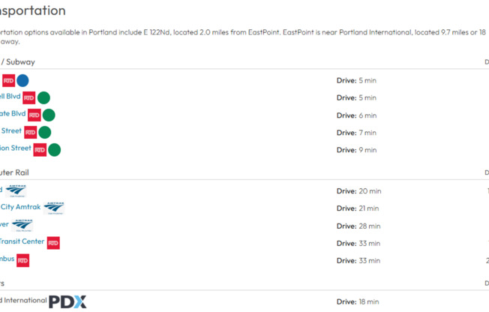489x312 pixels.
Task: Click the RTD logo in the 7 min drive row
Action: click(x=30, y=133)
